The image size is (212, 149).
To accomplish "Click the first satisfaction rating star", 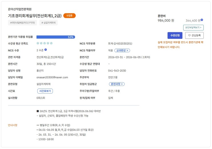I will point(38,43).
